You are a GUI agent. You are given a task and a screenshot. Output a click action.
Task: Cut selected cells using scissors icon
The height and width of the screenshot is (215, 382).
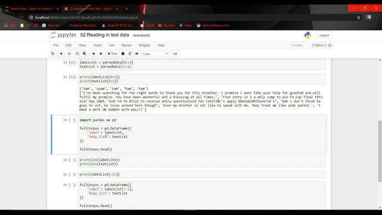[x=70, y=54]
